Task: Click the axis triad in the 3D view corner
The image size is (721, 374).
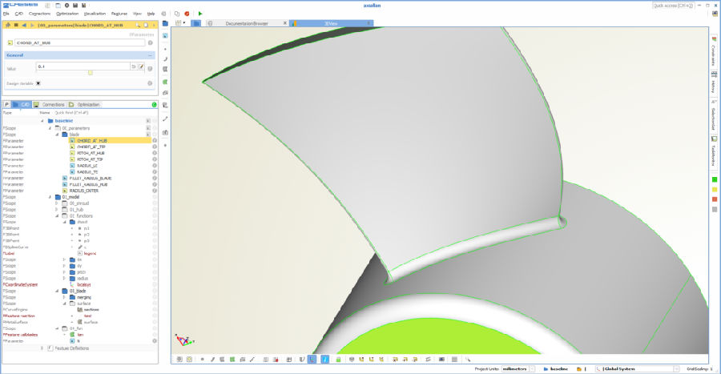Action: point(185,340)
